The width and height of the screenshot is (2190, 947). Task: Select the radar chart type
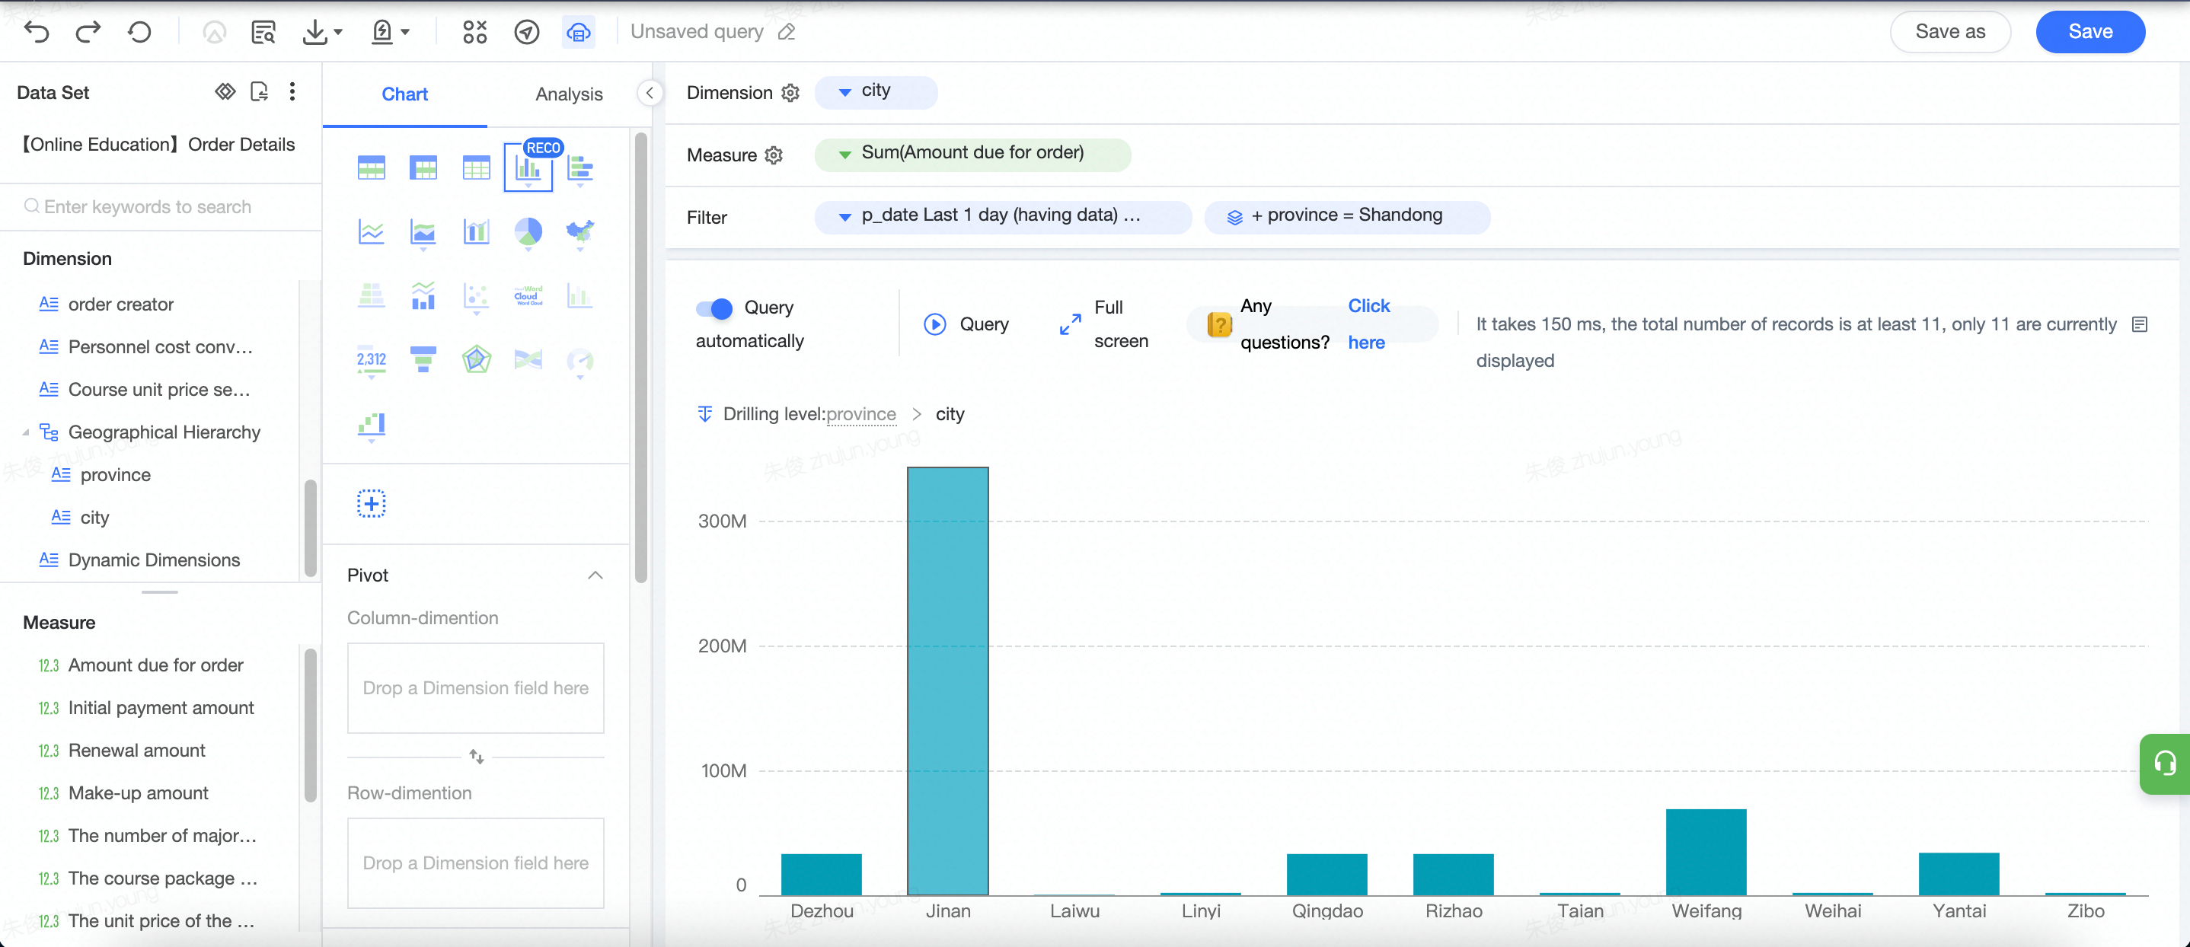[x=476, y=359]
